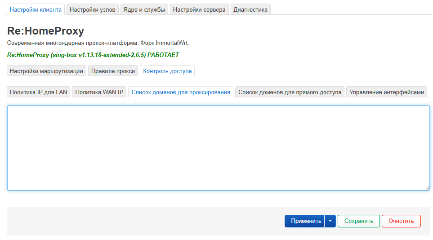Image resolution: width=433 pixels, height=240 pixels.
Task: Click the Re:HomeProxy РАБОТАЕТ status text
Action: (x=93, y=55)
